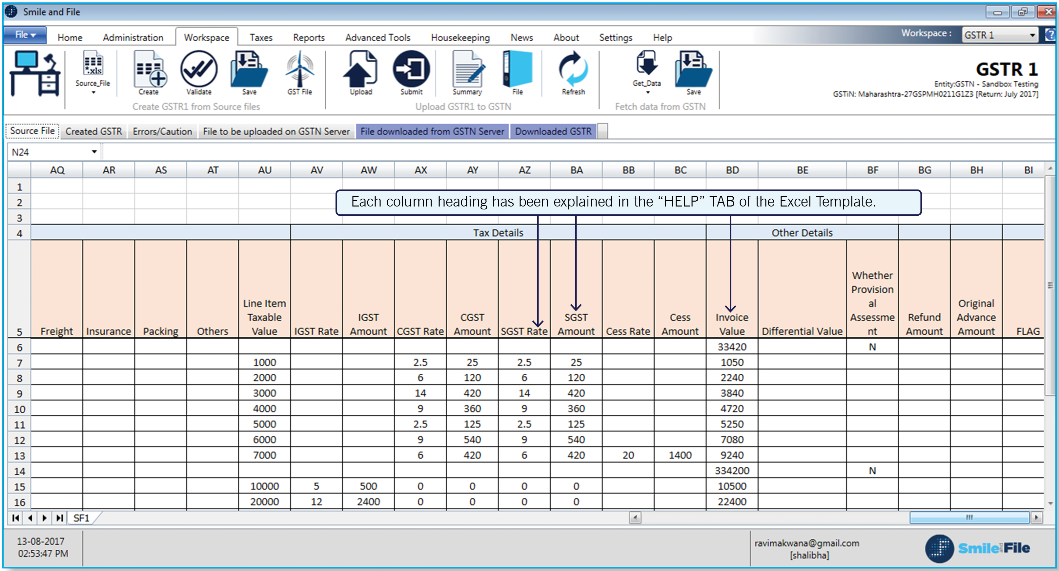Click the Upload arrow icon
This screenshot has width=1059, height=571.
360,69
